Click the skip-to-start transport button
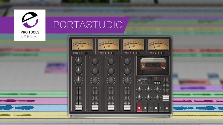 [145, 108]
